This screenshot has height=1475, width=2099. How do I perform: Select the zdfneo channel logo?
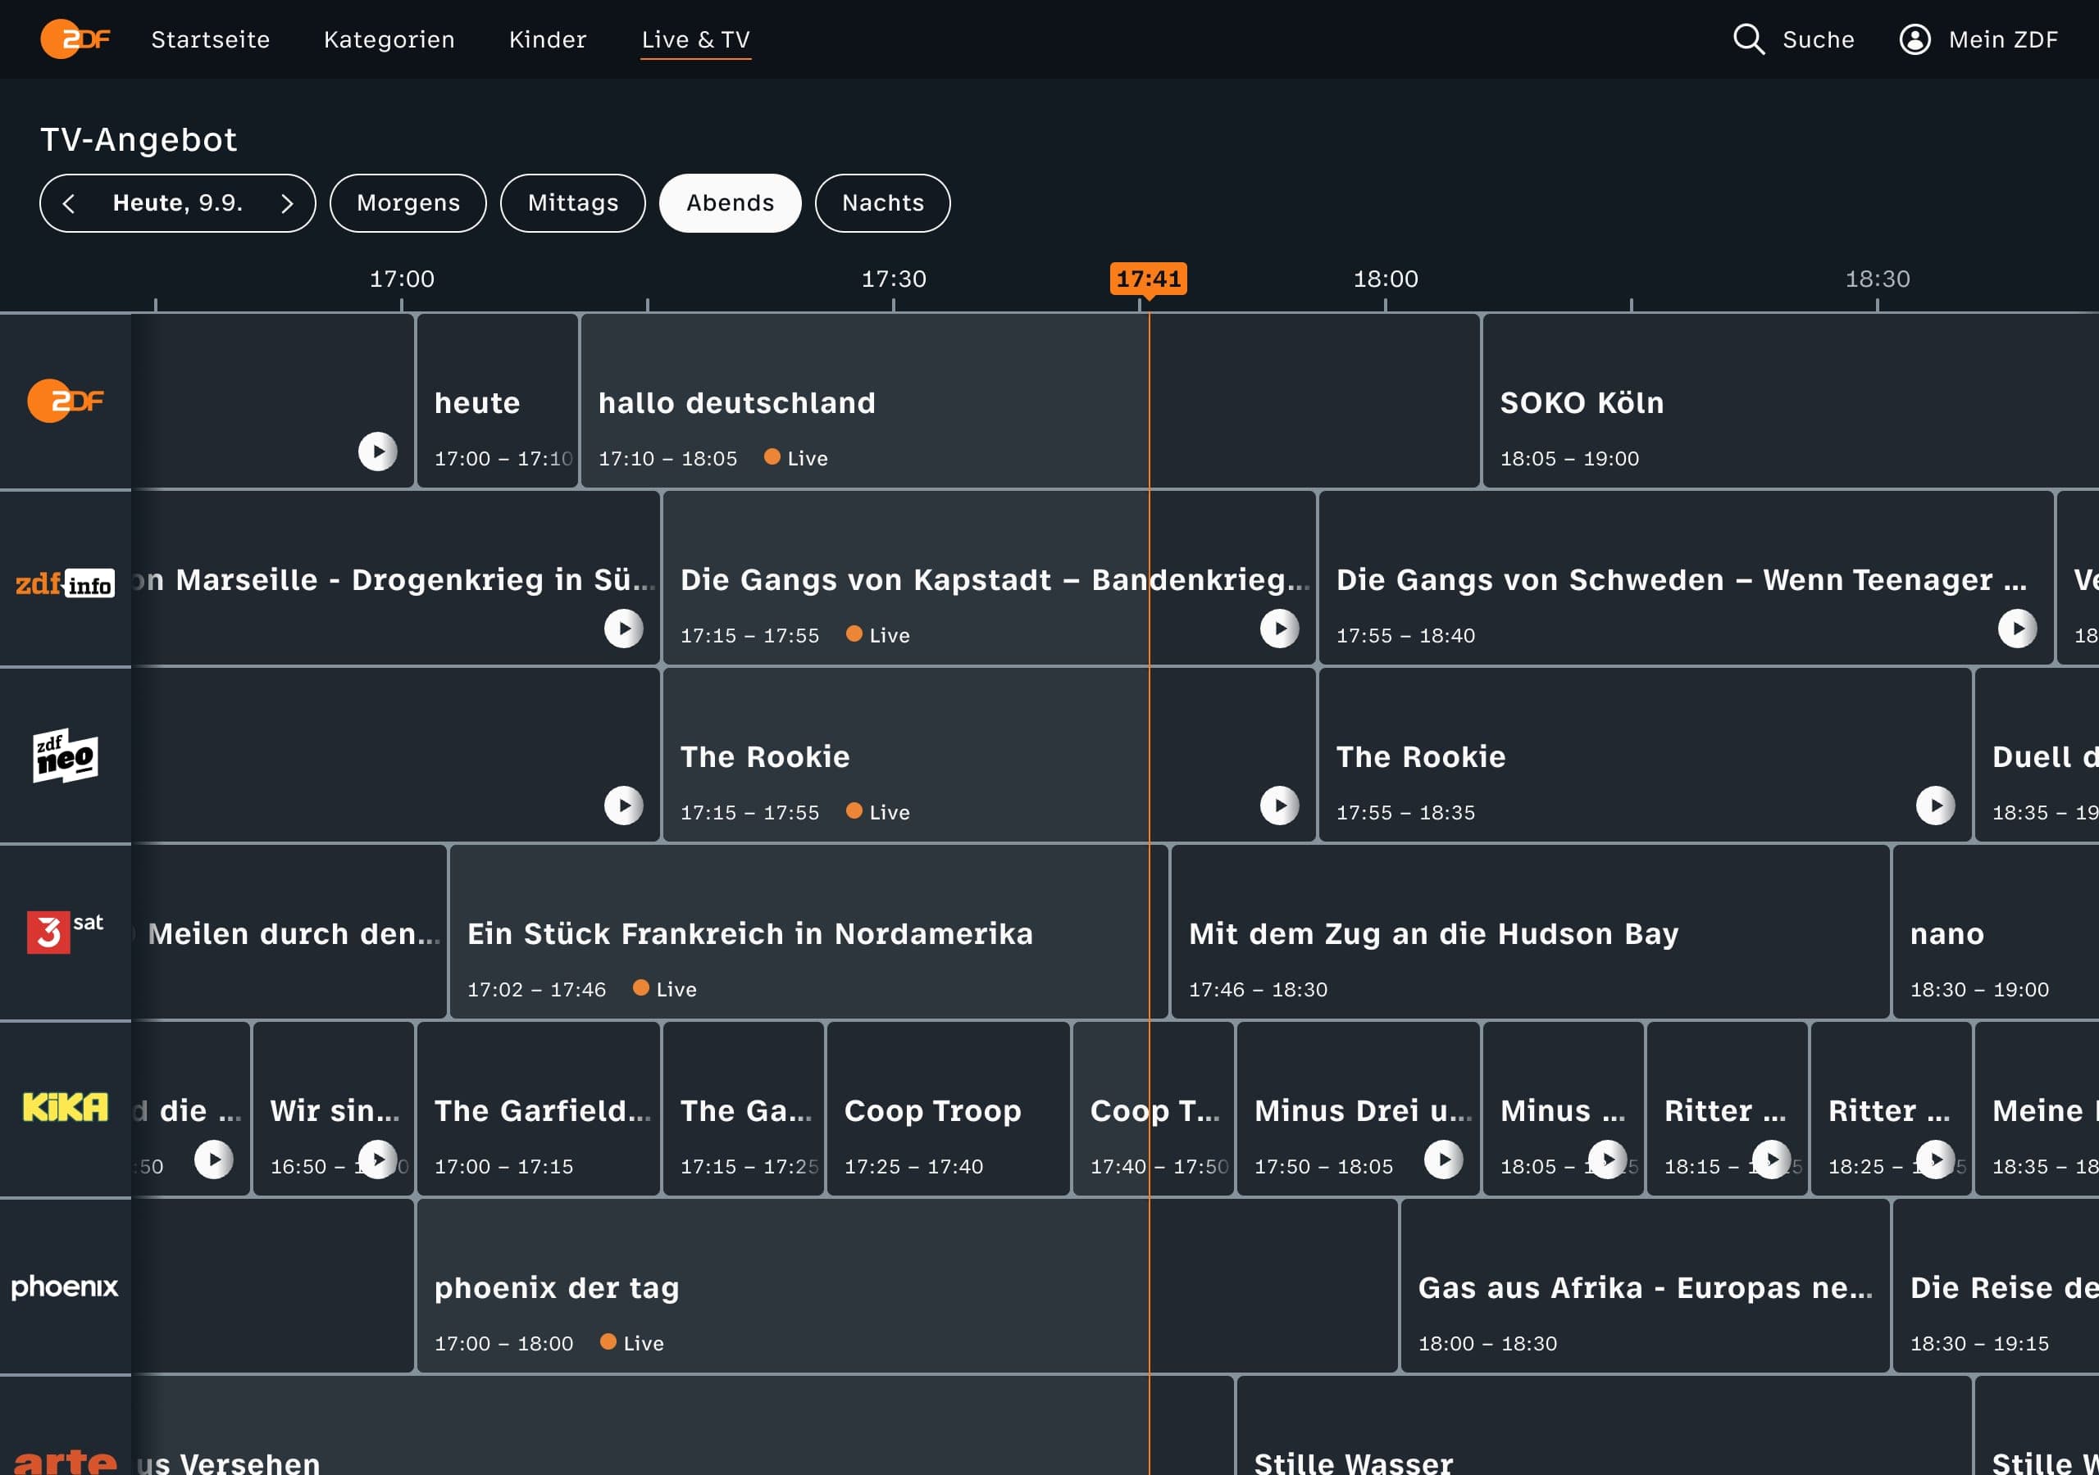pyautogui.click(x=64, y=755)
